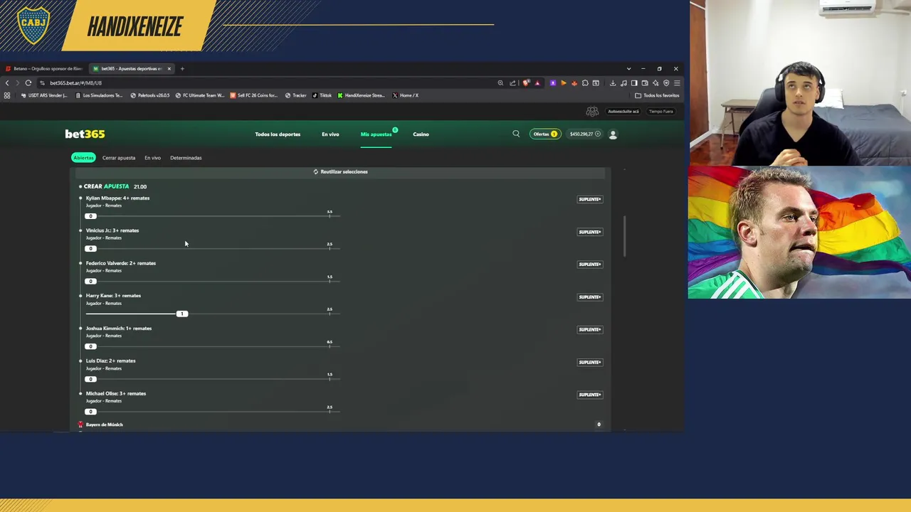Click SUPLENTE+ for Federico Valverde

coord(589,265)
